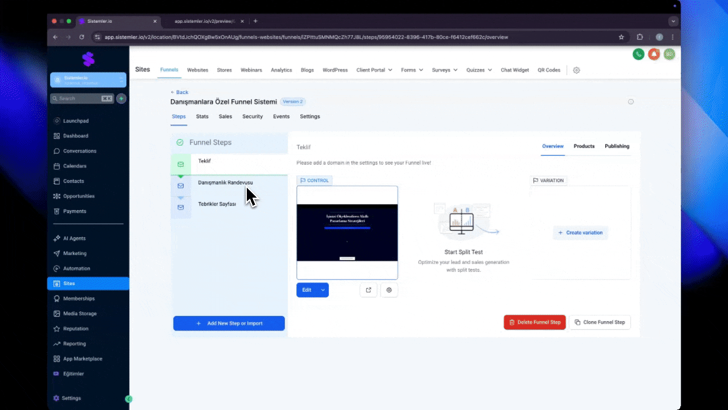Click the browser bookmark star icon
The height and width of the screenshot is (410, 728).
621,37
